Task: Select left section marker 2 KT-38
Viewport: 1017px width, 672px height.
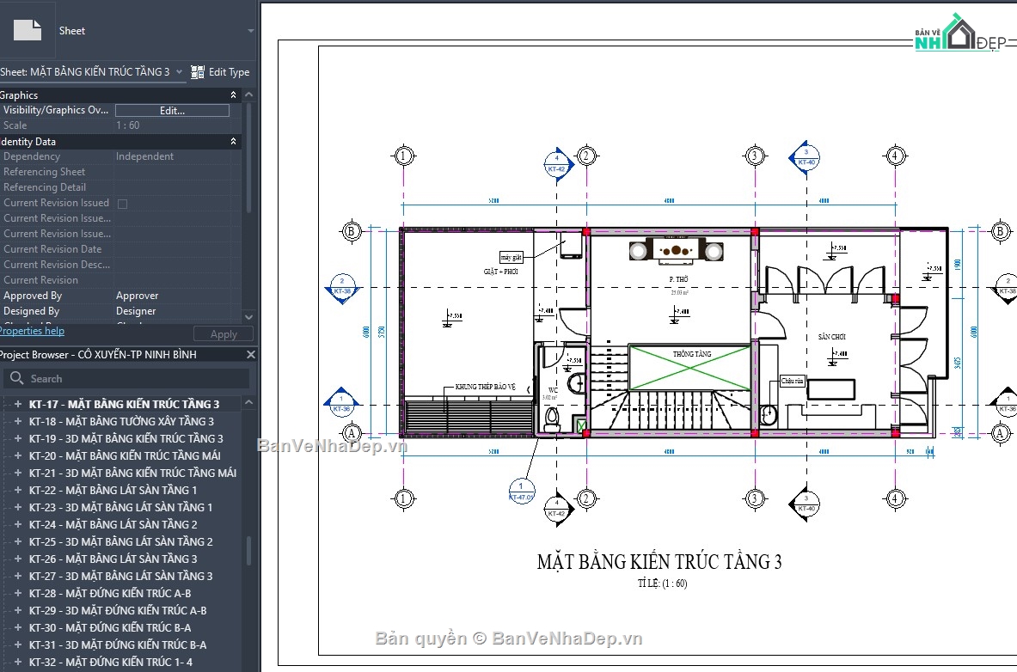Action: tap(342, 287)
